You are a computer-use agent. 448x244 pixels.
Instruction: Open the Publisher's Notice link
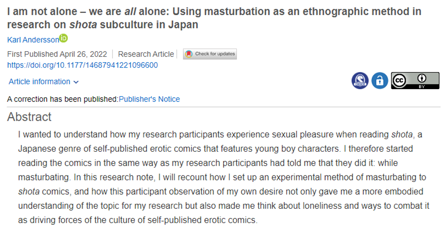[x=149, y=99]
